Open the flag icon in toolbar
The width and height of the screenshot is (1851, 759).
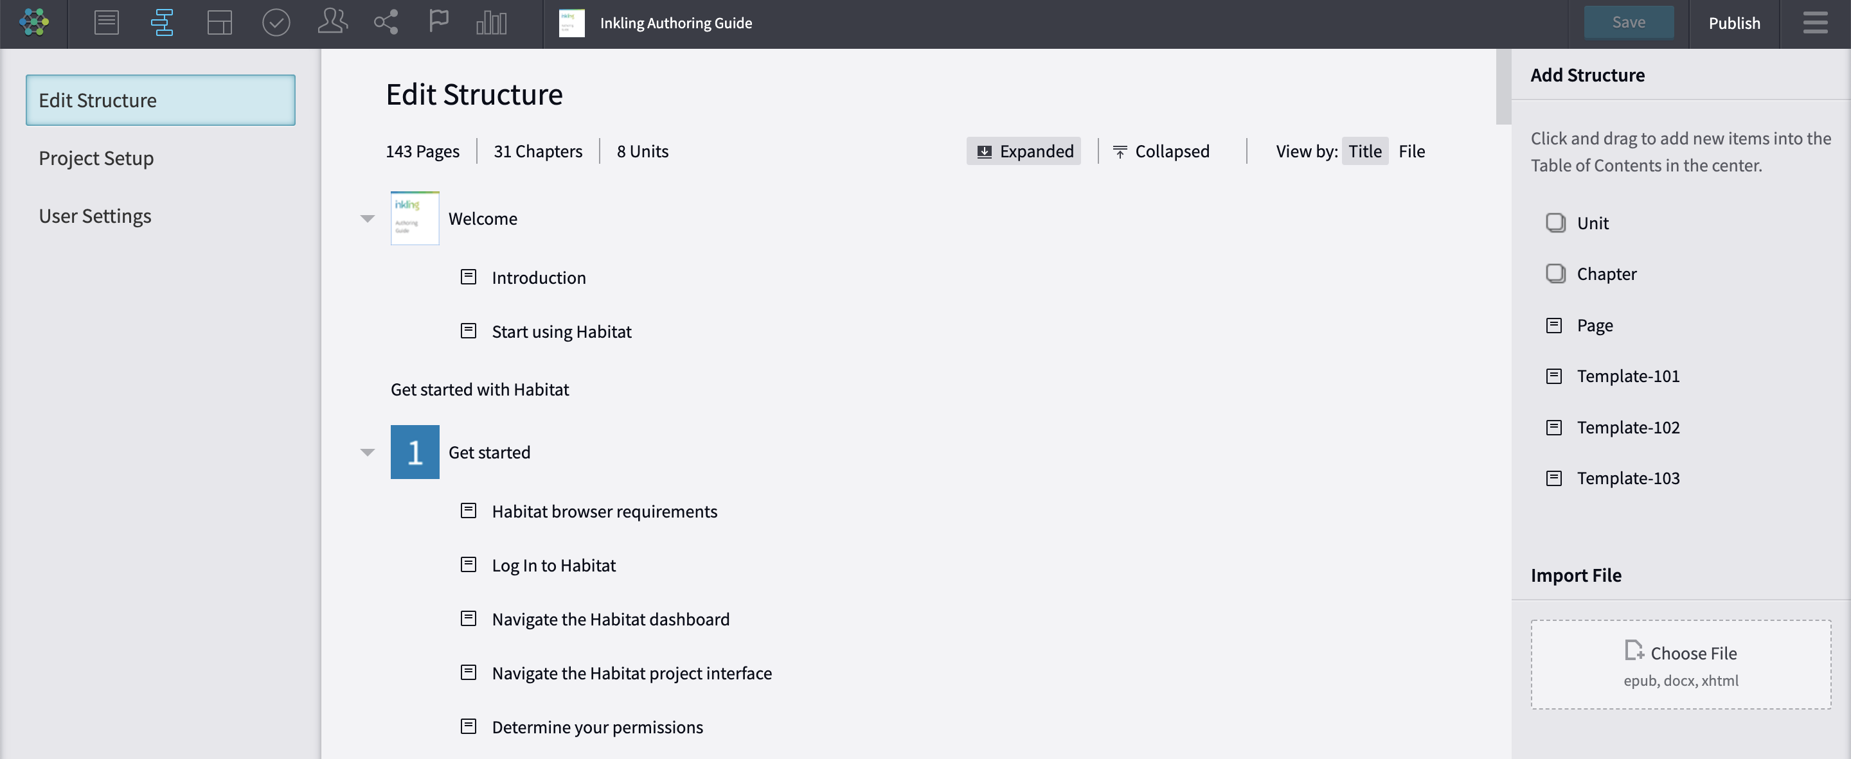(x=438, y=22)
